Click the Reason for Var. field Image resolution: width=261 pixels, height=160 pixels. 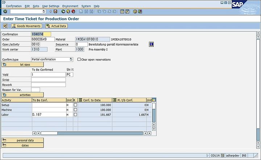[36, 90]
